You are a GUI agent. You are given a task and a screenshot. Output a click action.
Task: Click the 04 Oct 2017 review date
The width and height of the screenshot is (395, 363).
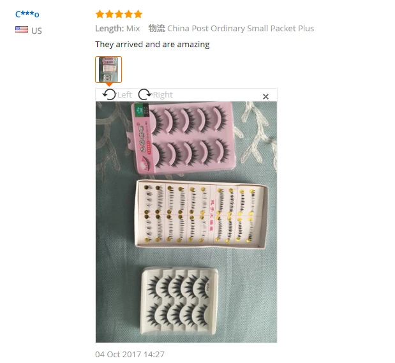tap(130, 355)
